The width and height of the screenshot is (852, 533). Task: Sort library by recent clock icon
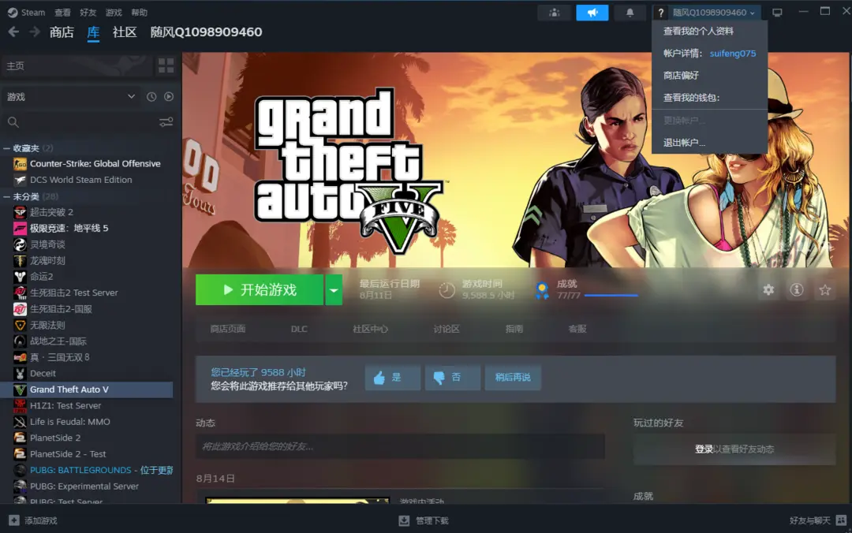click(x=151, y=97)
